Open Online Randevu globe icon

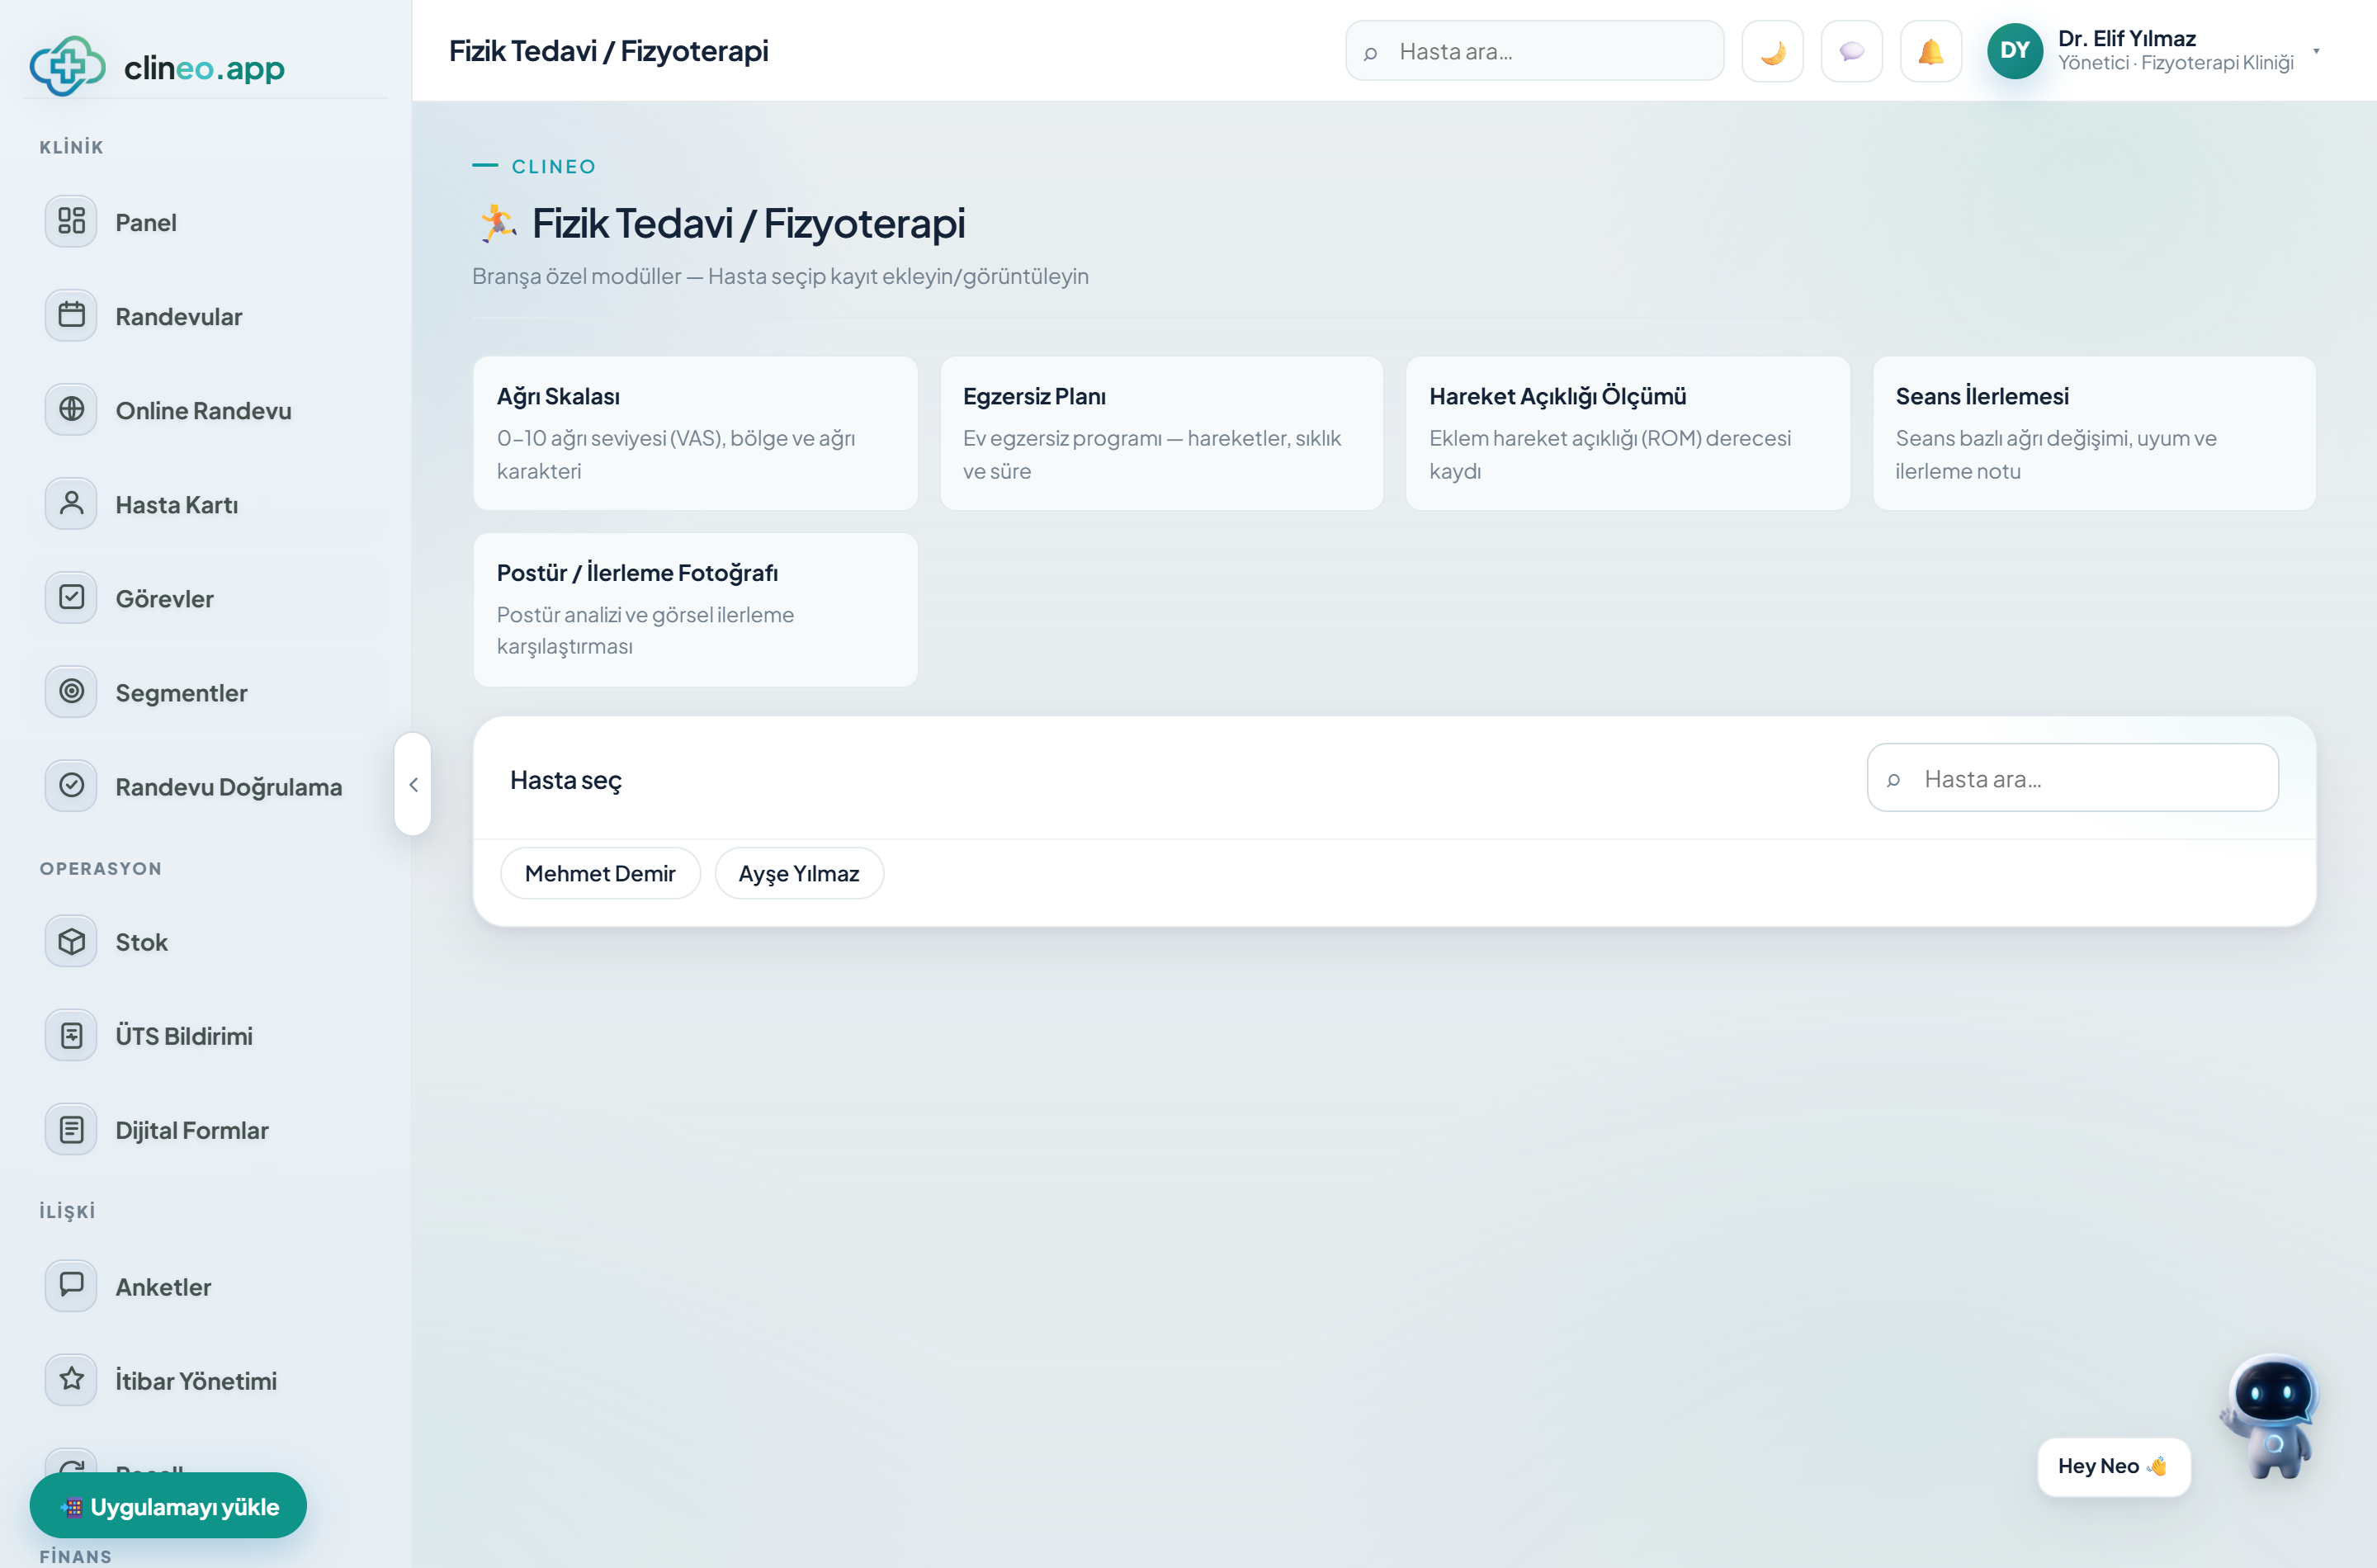(x=71, y=409)
